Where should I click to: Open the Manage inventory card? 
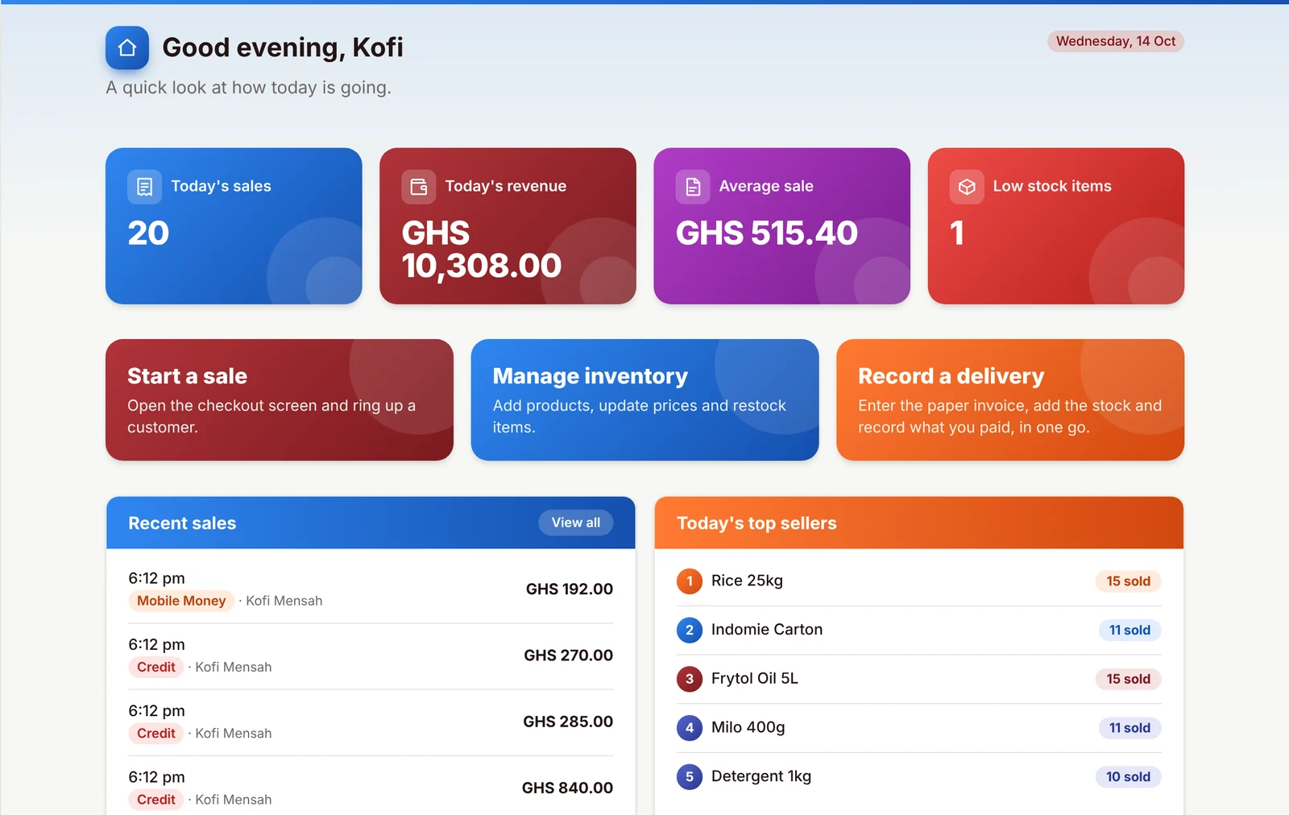[644, 399]
